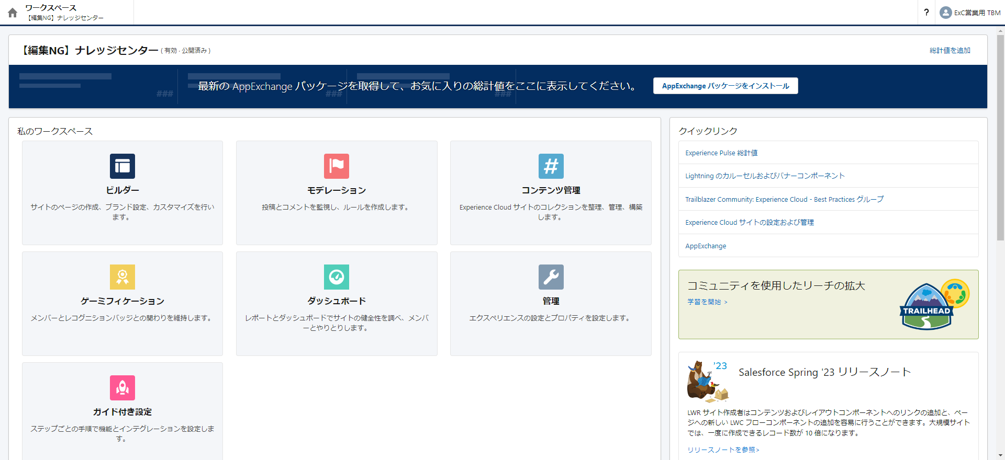Click 私のワークスペース section heading
The height and width of the screenshot is (460, 1005).
(x=55, y=131)
